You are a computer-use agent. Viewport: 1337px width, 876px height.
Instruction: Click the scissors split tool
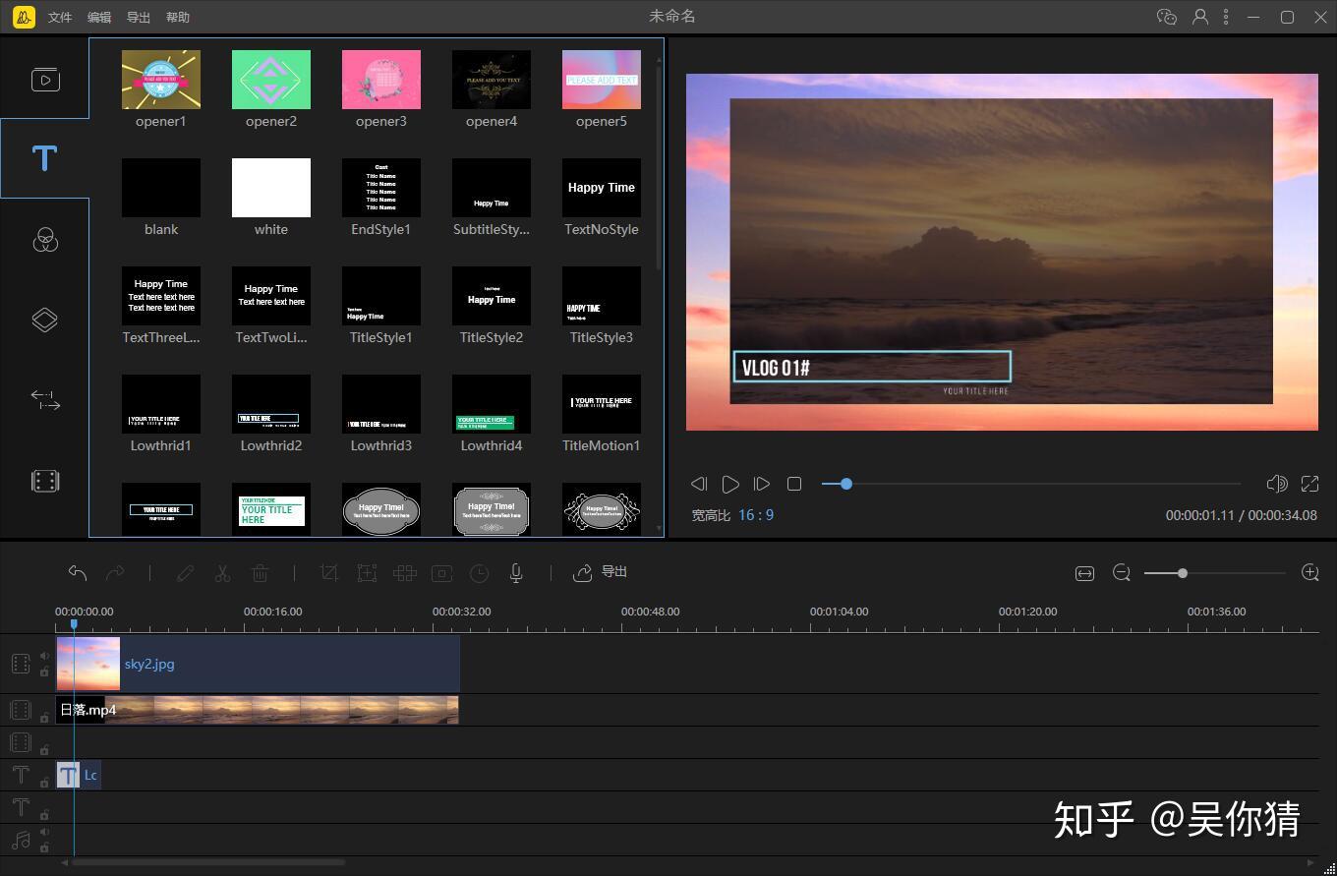click(222, 572)
